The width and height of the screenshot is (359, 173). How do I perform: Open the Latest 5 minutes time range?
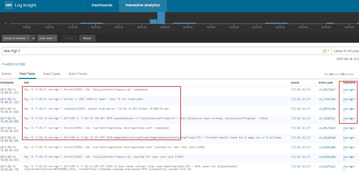tap(346, 51)
